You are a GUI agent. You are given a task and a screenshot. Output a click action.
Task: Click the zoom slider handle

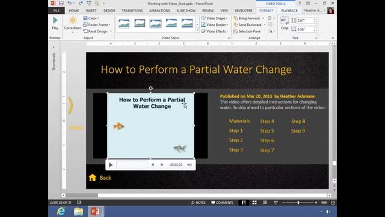298,203
